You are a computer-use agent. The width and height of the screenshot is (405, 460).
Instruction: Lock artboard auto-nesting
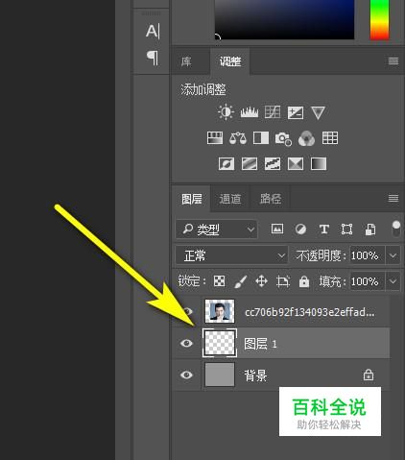click(283, 281)
